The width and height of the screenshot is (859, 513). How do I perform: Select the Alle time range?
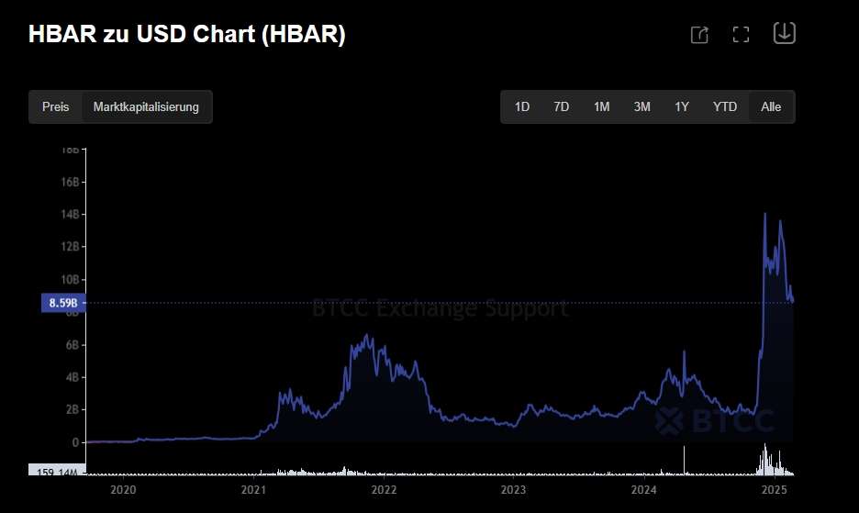click(771, 106)
